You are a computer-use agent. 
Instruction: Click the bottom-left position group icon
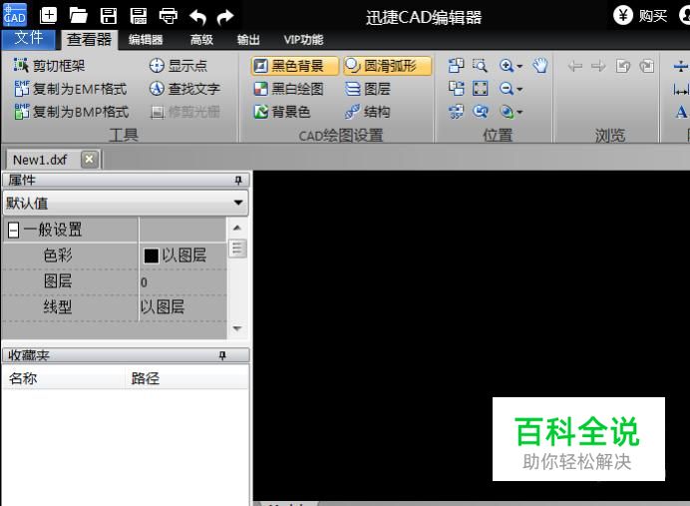[456, 112]
